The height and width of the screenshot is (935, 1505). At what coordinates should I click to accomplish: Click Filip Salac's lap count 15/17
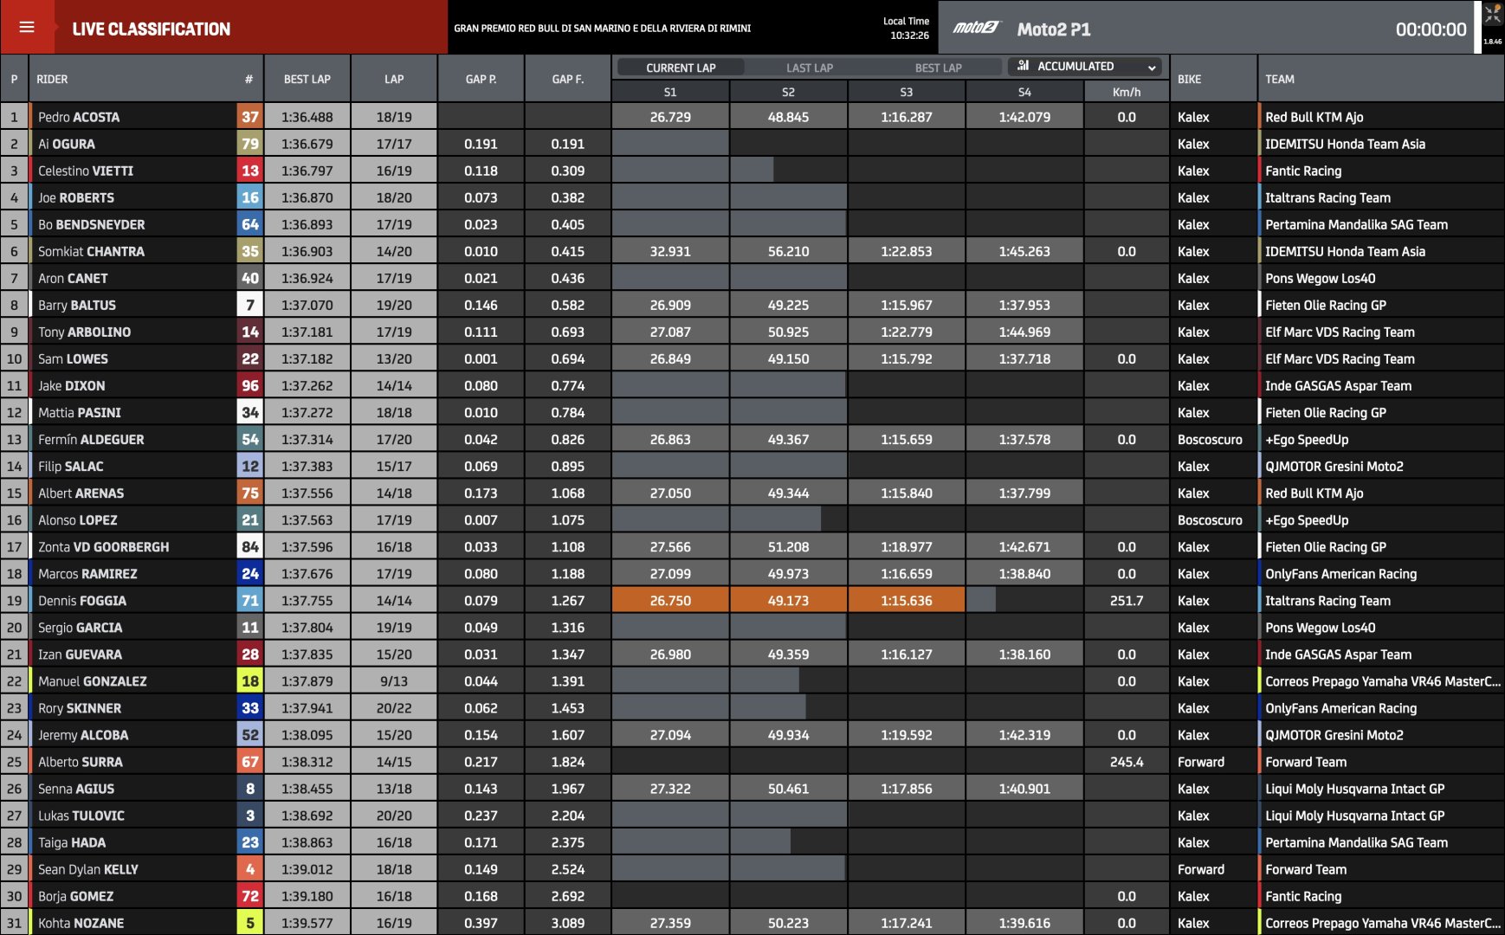click(x=394, y=466)
